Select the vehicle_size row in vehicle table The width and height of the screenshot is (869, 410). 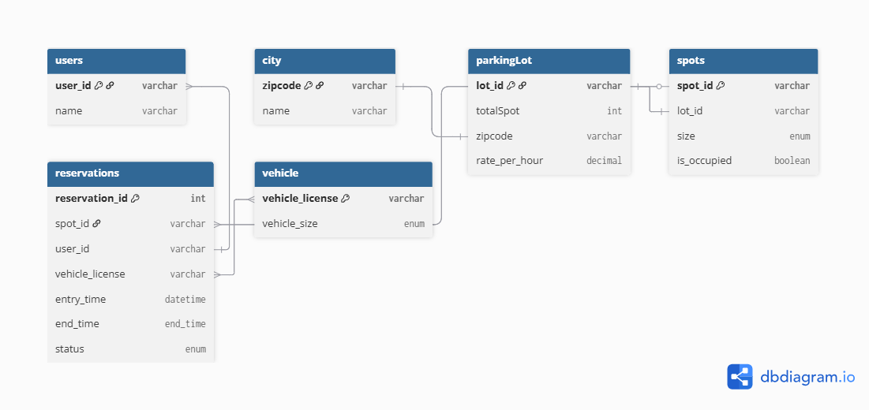[x=343, y=224]
